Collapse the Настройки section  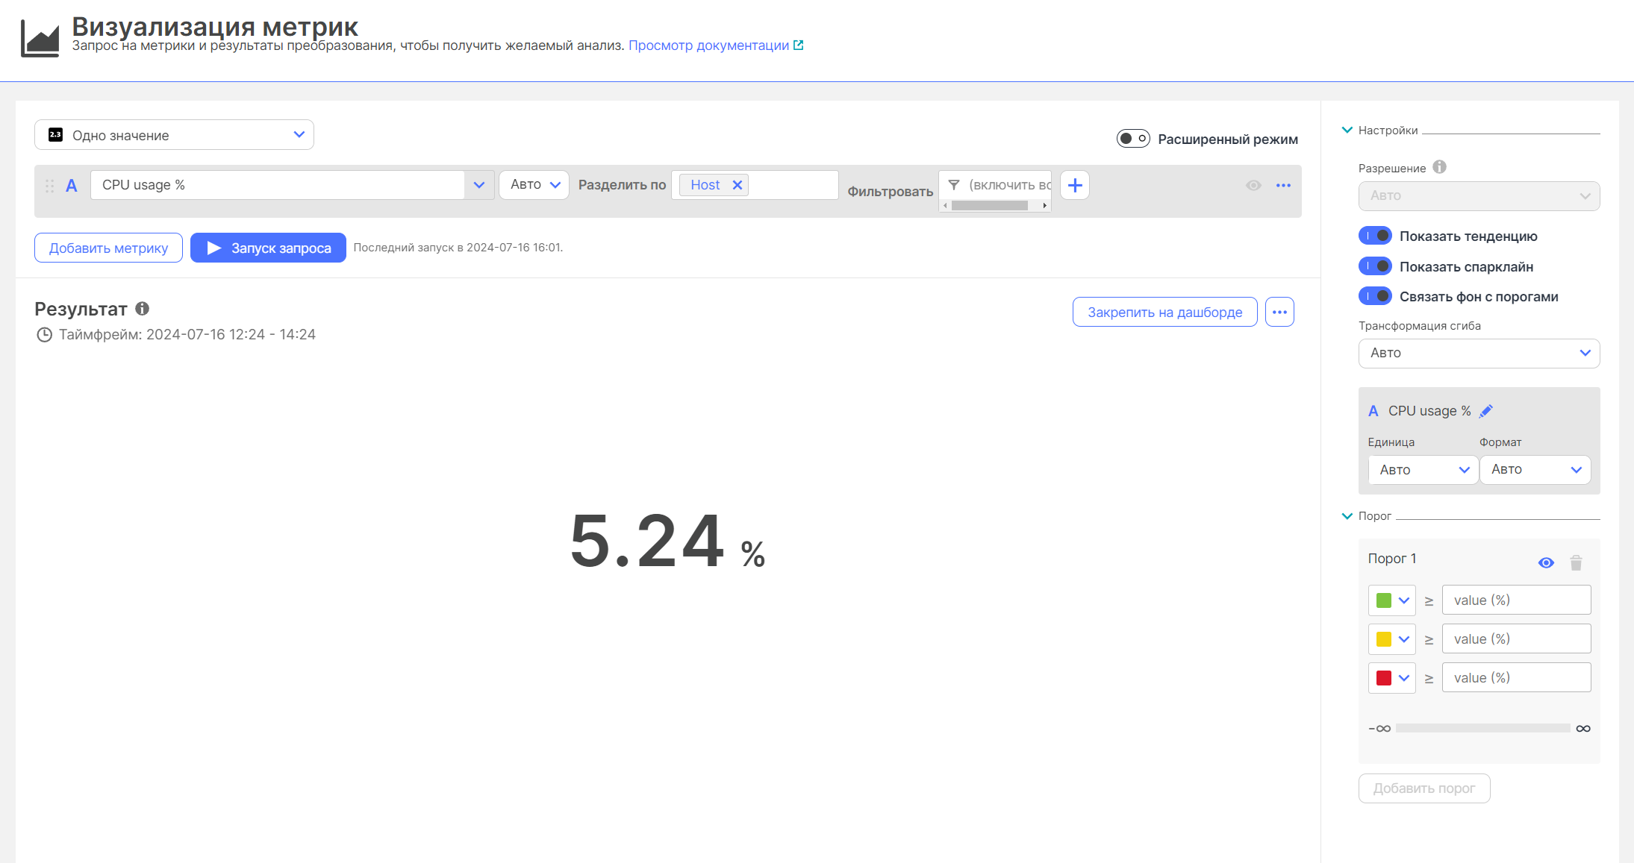coord(1347,130)
